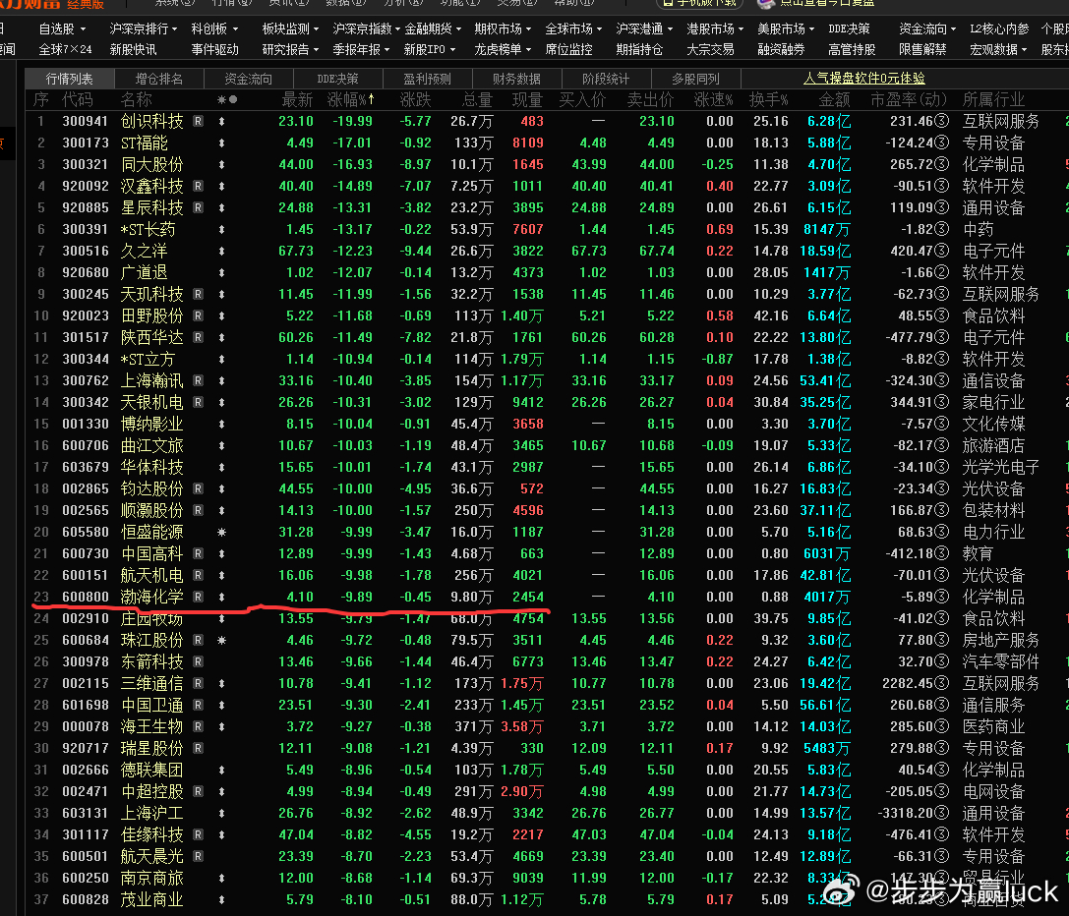Expand the 全球市场 dropdown
Screen dimensions: 1069x916
[x=573, y=29]
